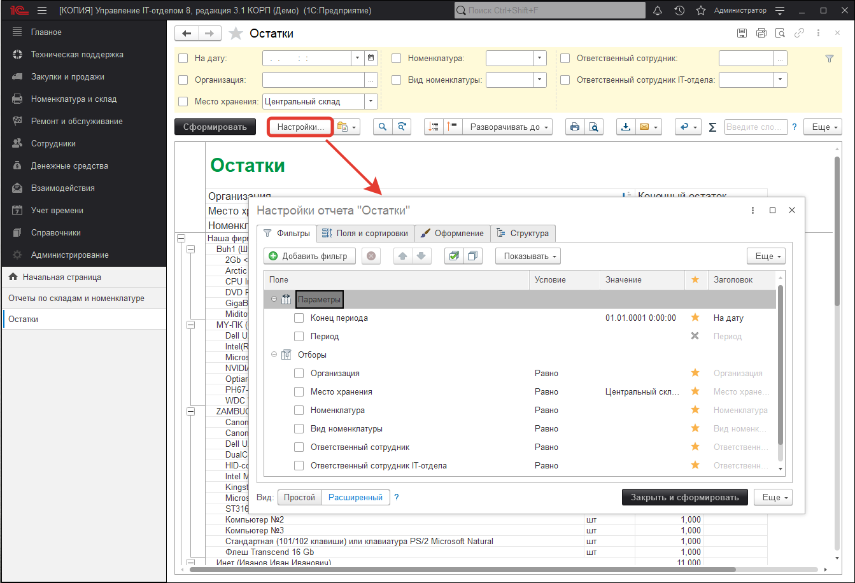Screen dimensions: 855x583
Task: Expand the 'Разворачивать до' dropdown
Action: pyautogui.click(x=507, y=127)
